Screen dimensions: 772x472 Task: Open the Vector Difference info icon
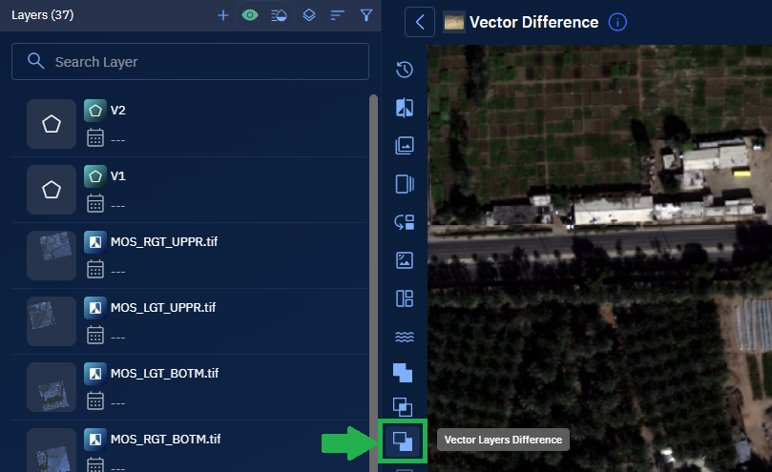coord(617,22)
